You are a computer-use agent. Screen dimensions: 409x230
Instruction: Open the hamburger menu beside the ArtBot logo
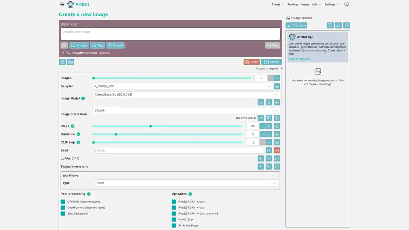point(62,4)
